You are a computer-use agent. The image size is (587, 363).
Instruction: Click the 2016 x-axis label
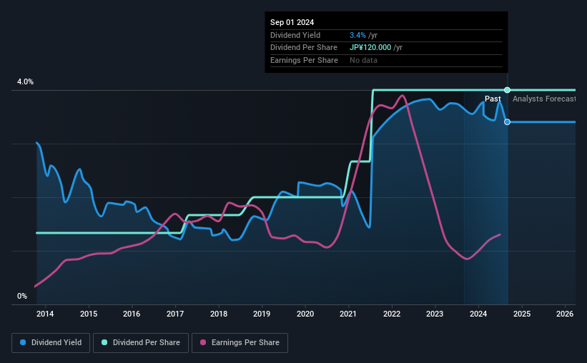[x=132, y=314]
